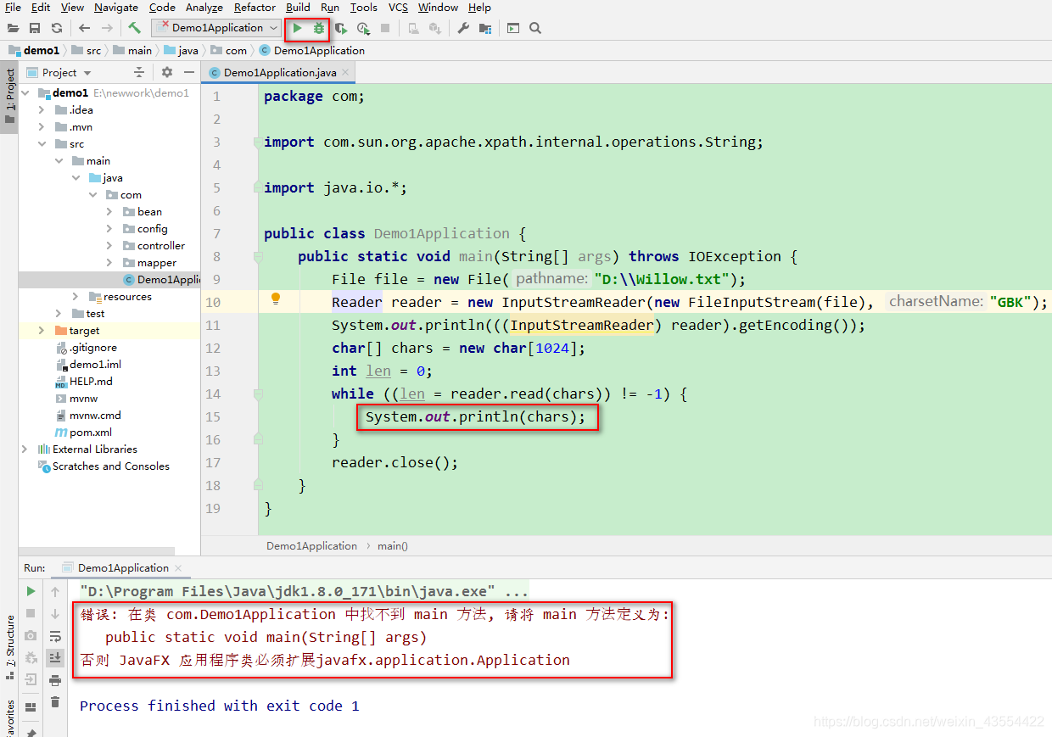Click the code folding arrow beside line 14

(x=259, y=394)
